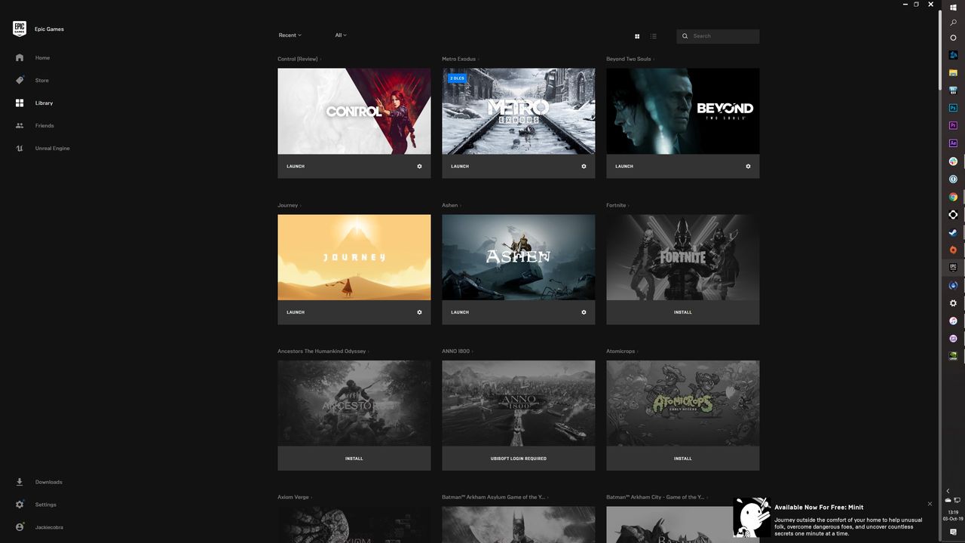Viewport: 965px width, 543px height.
Task: Click the Atomicrops cover art
Action: [682, 403]
